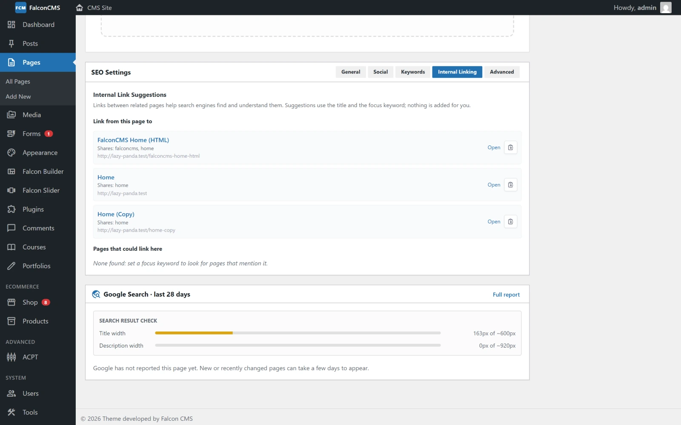Click the Plugins puzzle icon

click(11, 209)
